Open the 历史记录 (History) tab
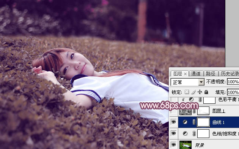This screenshot has height=149, width=239. [x=230, y=74]
